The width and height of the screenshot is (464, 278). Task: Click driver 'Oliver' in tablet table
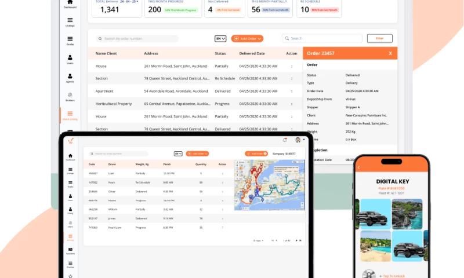pyautogui.click(x=111, y=192)
